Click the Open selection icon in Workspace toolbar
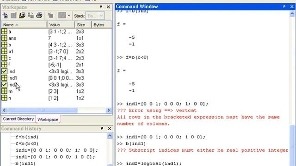Image resolution: width=296 pixels, height=166 pixels. [13, 15]
